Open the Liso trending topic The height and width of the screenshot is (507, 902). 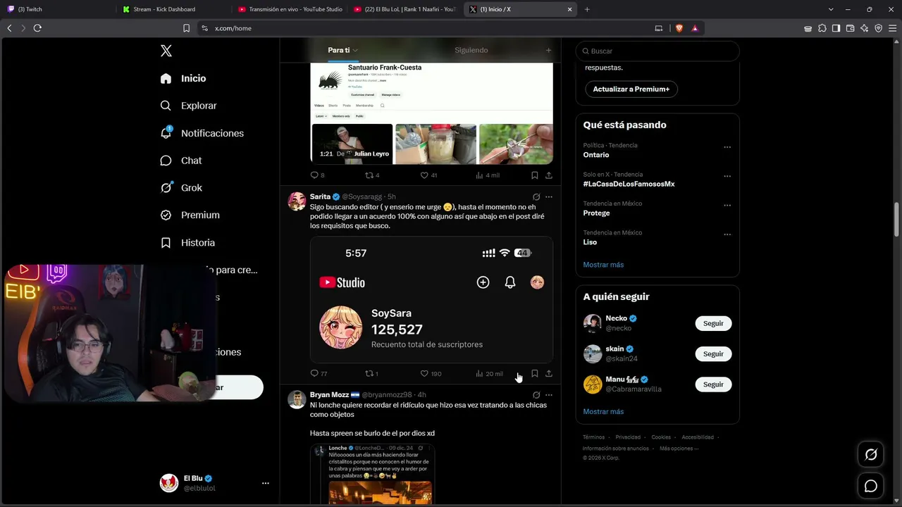coord(590,242)
